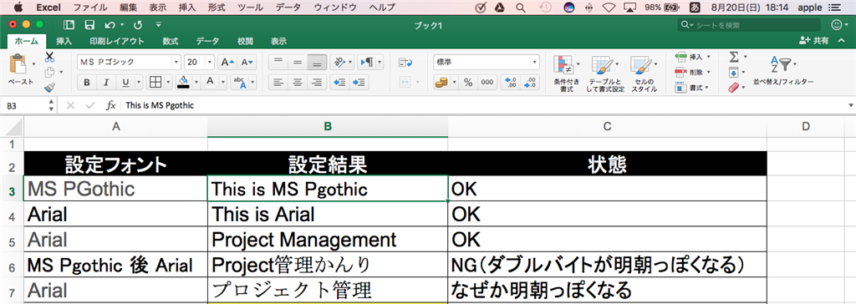Viewport: 856px width, 304px height.
Task: Align text left
Action: pyautogui.click(x=278, y=83)
